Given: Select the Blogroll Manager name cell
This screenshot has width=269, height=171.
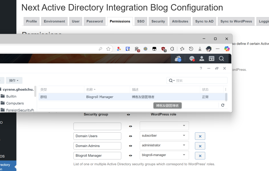Looking at the screenshot, I should click(100, 97).
